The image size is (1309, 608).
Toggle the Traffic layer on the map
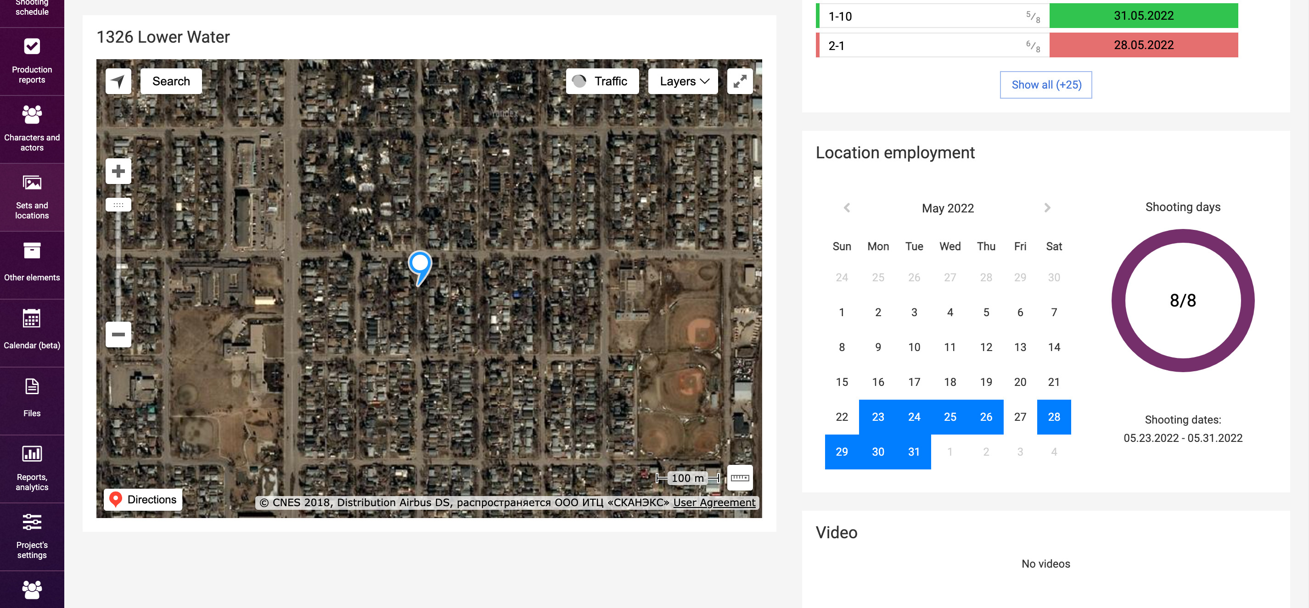pyautogui.click(x=602, y=81)
